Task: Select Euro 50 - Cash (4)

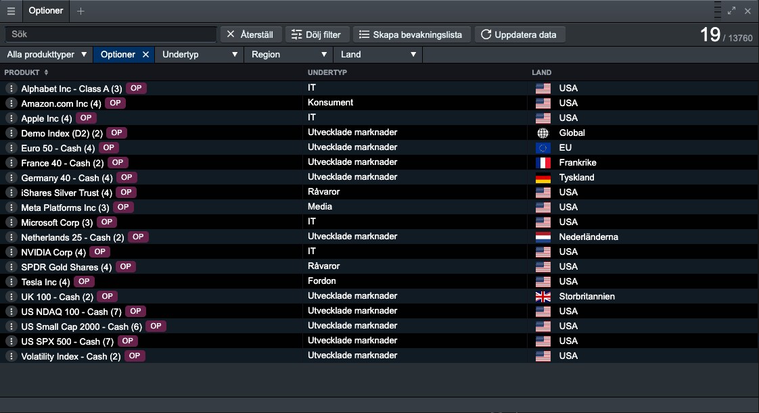Action: [58, 149]
